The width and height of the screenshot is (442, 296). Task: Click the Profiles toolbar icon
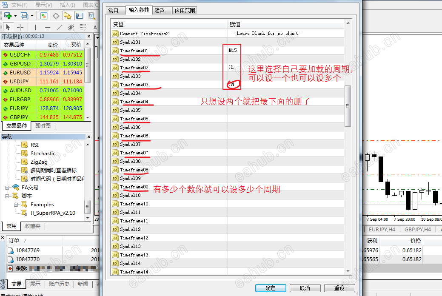pos(25,16)
